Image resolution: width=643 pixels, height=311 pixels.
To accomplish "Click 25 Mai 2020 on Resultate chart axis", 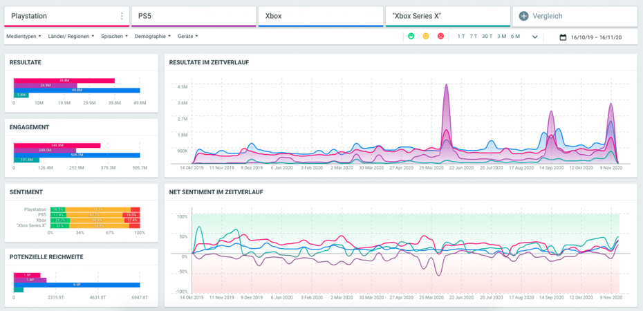I will coord(432,167).
